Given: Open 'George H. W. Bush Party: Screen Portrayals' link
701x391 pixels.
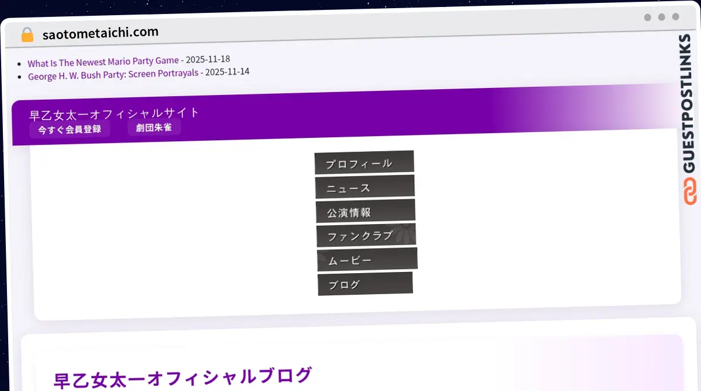Looking at the screenshot, I should point(113,74).
